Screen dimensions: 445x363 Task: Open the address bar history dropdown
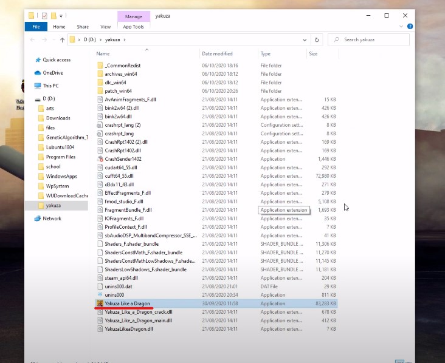coord(305,40)
